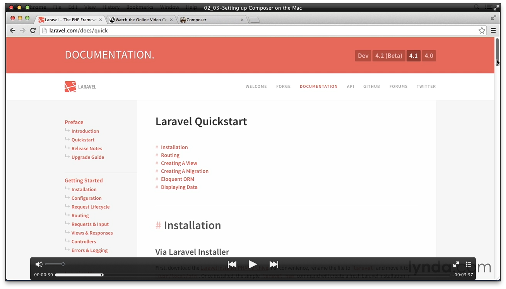The image size is (506, 289).
Task: Select the 4.0 documentation version
Action: 429,56
